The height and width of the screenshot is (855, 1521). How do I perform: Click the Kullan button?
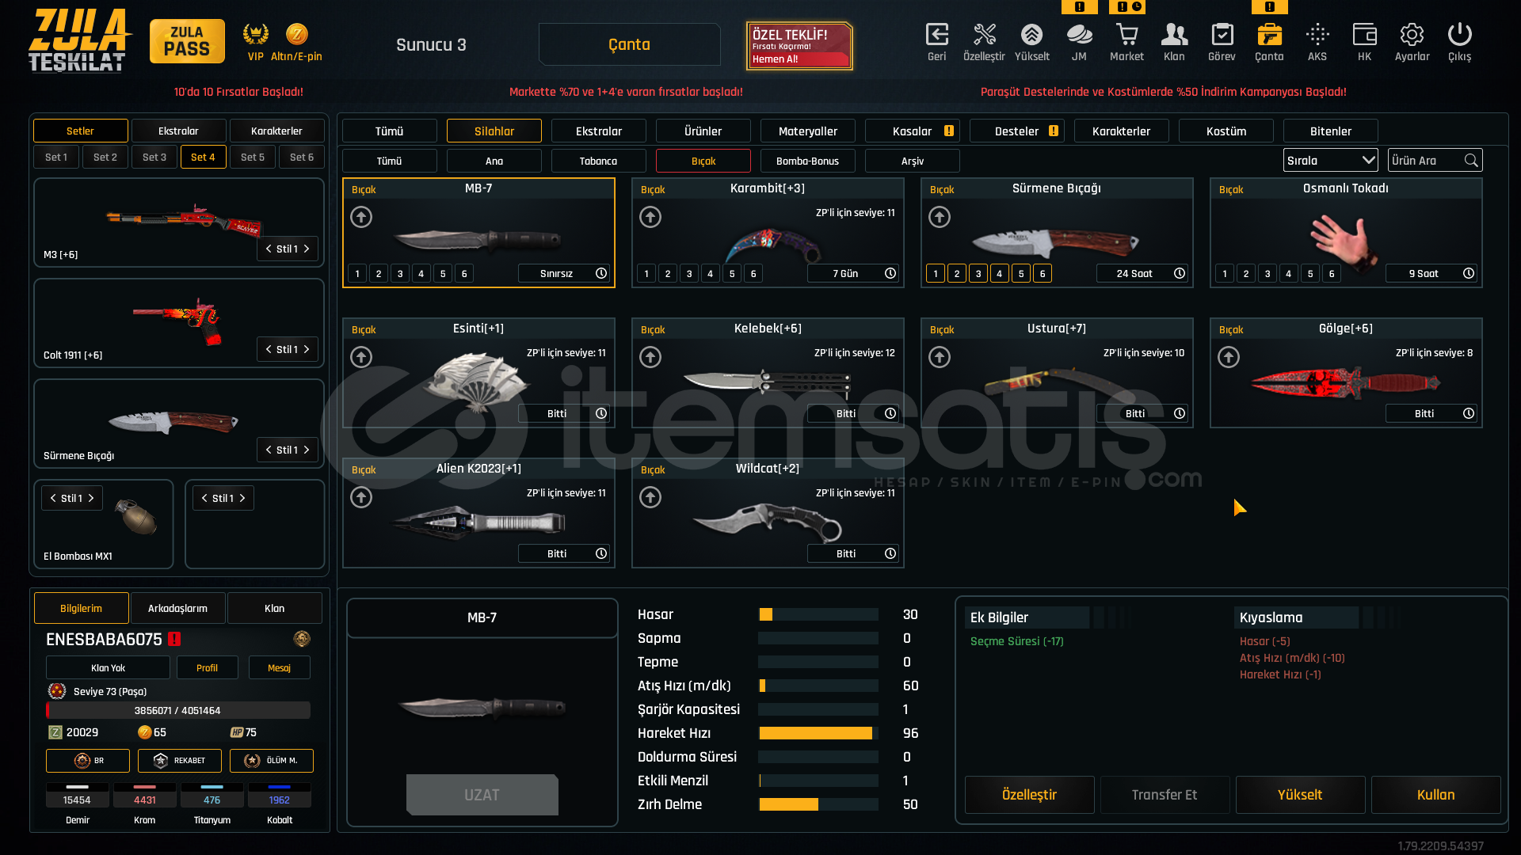click(1435, 795)
